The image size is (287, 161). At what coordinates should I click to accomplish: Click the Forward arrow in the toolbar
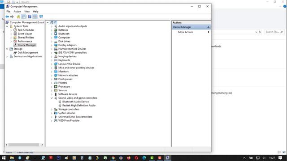click(x=12, y=17)
